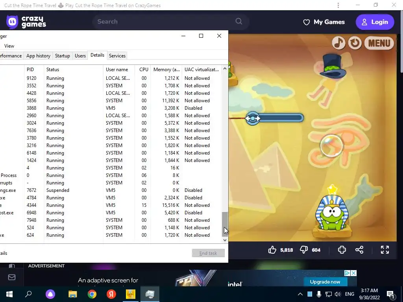Share the game via share icon
Viewport: 403px width, 302px height.
tap(359, 250)
